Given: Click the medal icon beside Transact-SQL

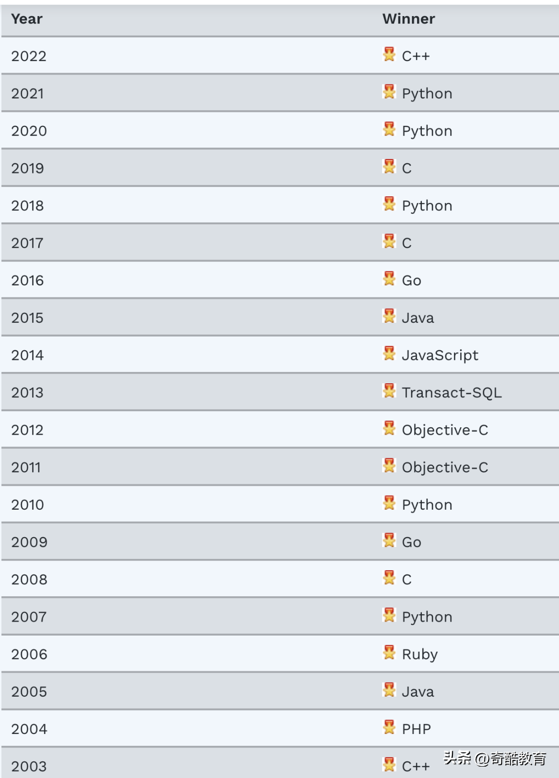Looking at the screenshot, I should tap(389, 391).
